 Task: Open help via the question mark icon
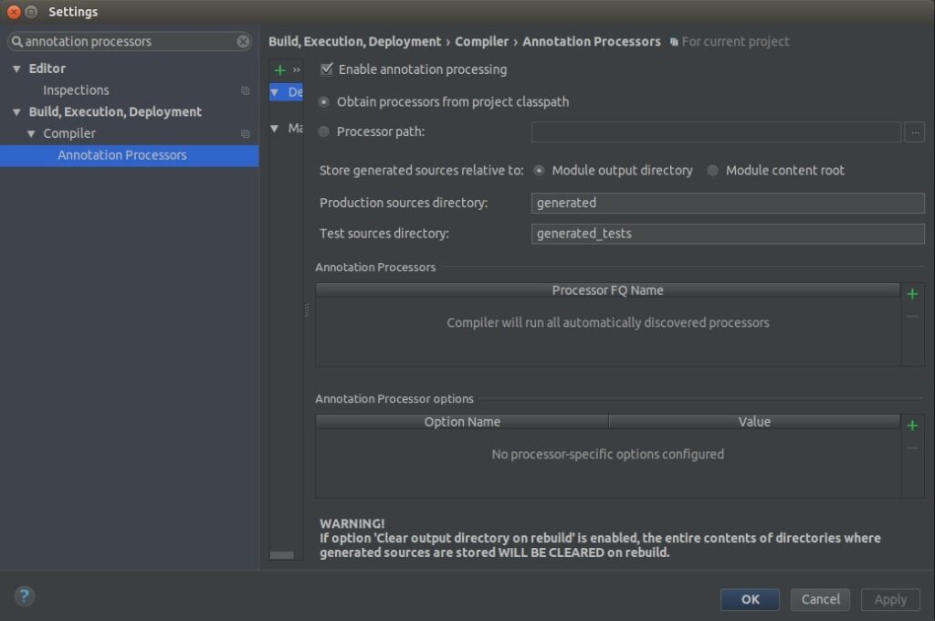(x=25, y=595)
